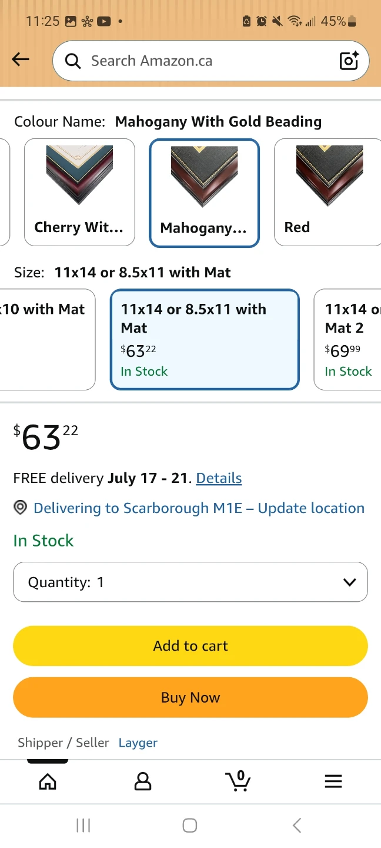Focus the Search Amazon.ca field
The image size is (381, 848).
[x=210, y=61]
